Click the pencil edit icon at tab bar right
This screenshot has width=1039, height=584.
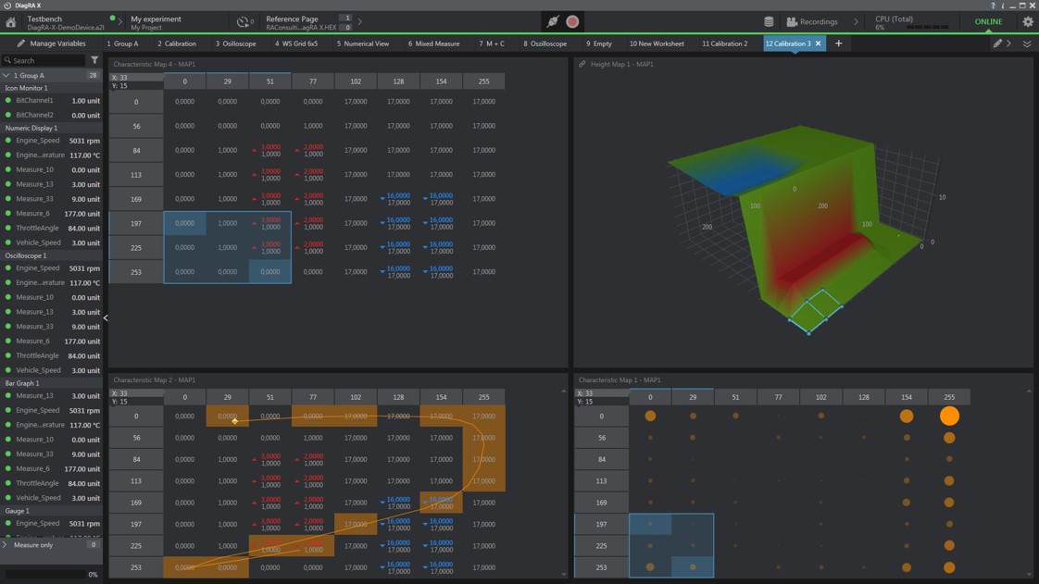click(997, 43)
